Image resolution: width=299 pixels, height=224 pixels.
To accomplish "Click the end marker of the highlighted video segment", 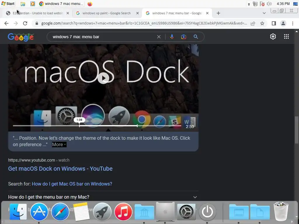I will (x=137, y=126).
